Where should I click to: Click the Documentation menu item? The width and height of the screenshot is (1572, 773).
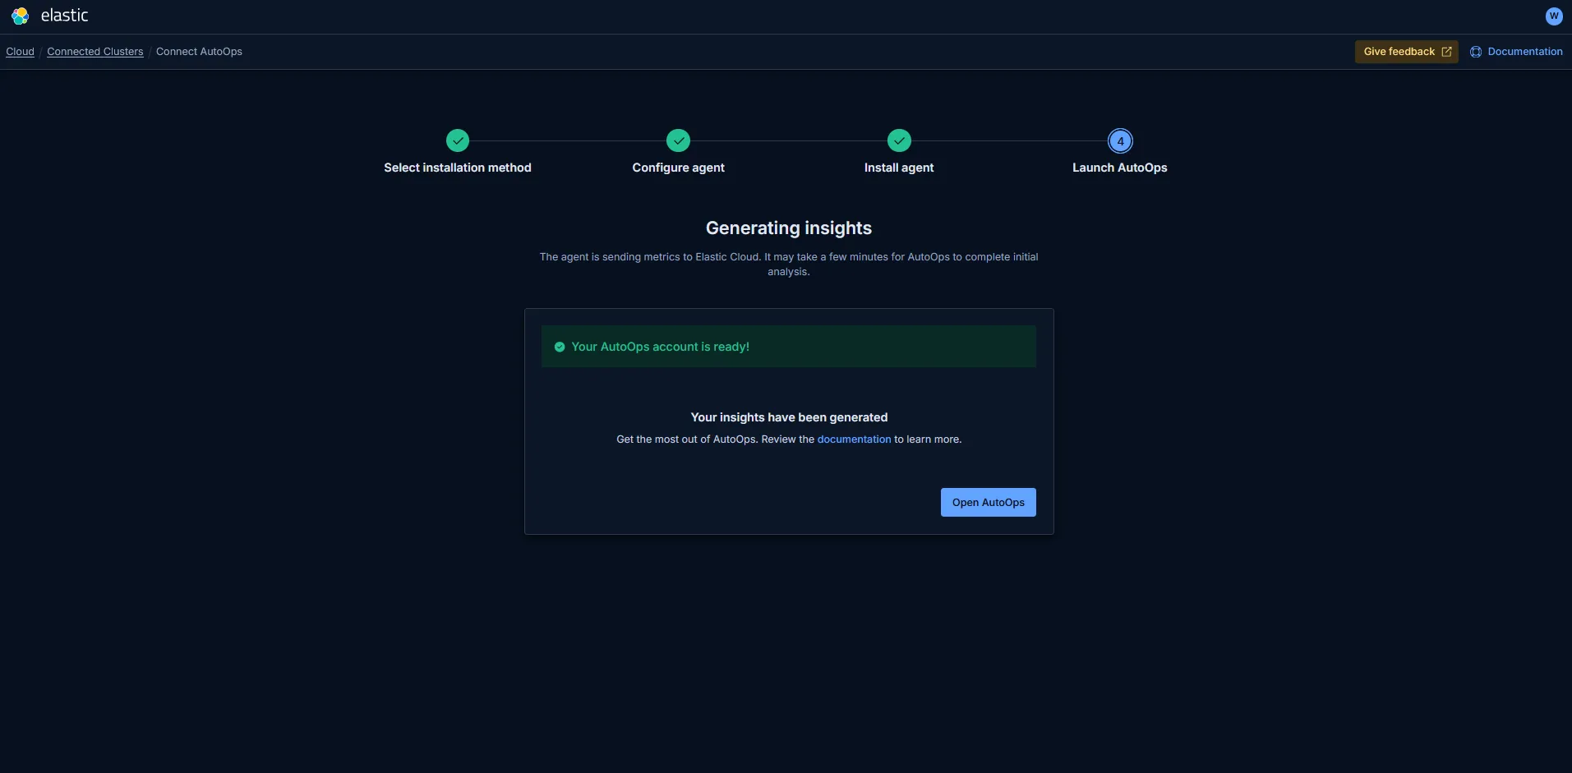click(1525, 51)
